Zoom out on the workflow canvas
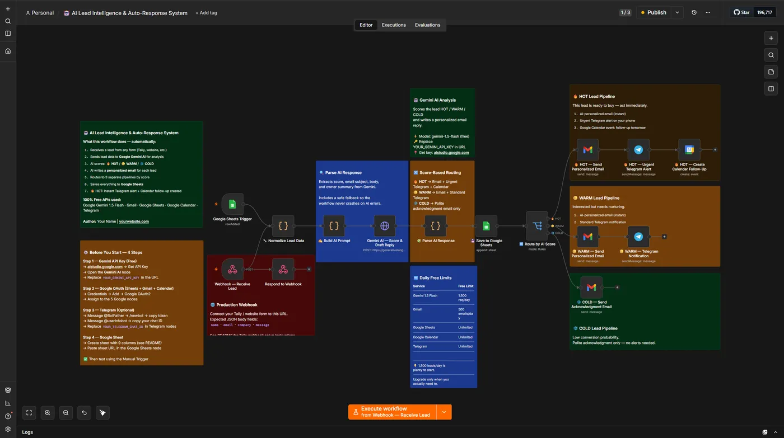 (x=66, y=413)
